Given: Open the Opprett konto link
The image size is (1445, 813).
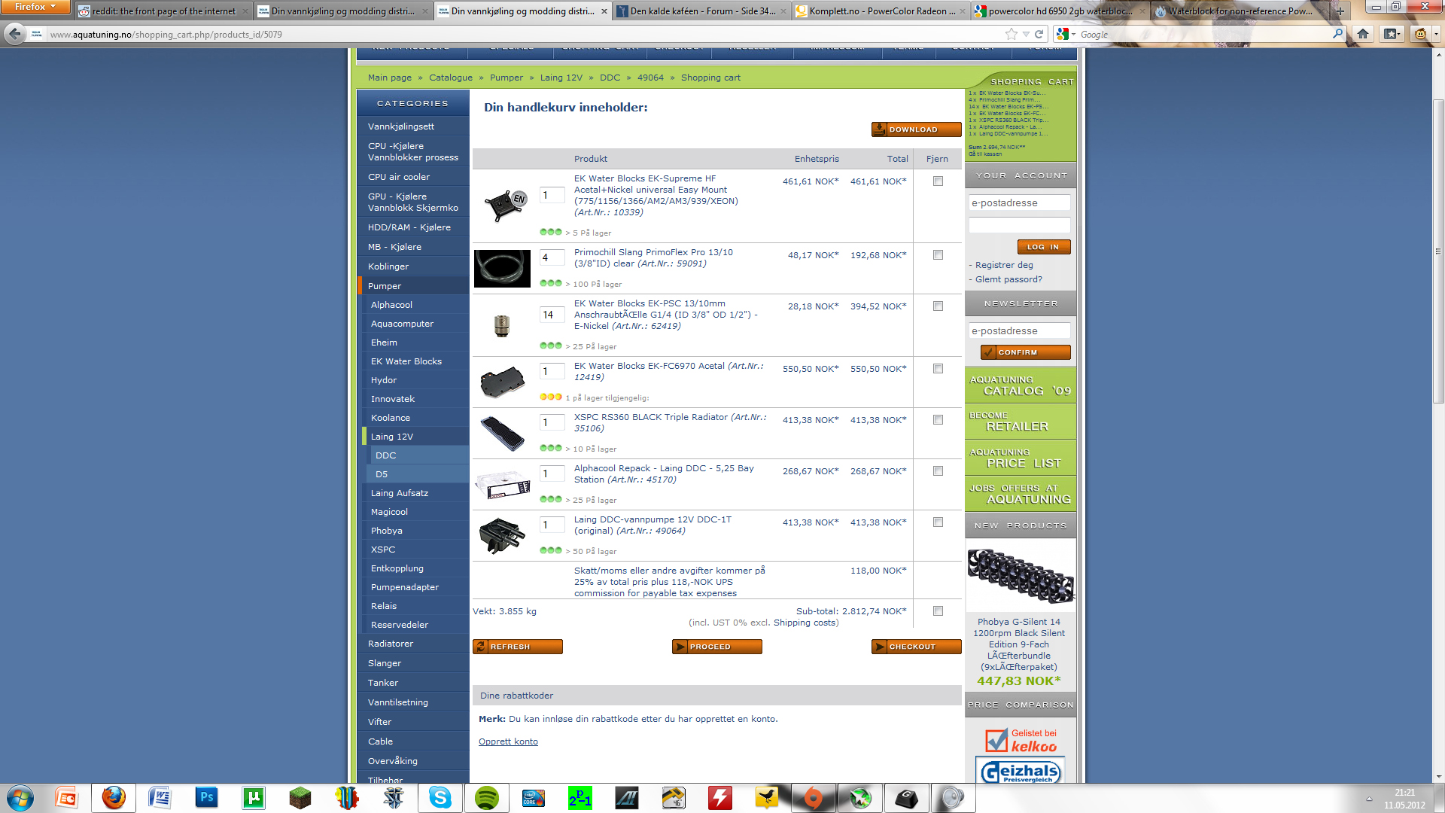Looking at the screenshot, I should pyautogui.click(x=508, y=741).
